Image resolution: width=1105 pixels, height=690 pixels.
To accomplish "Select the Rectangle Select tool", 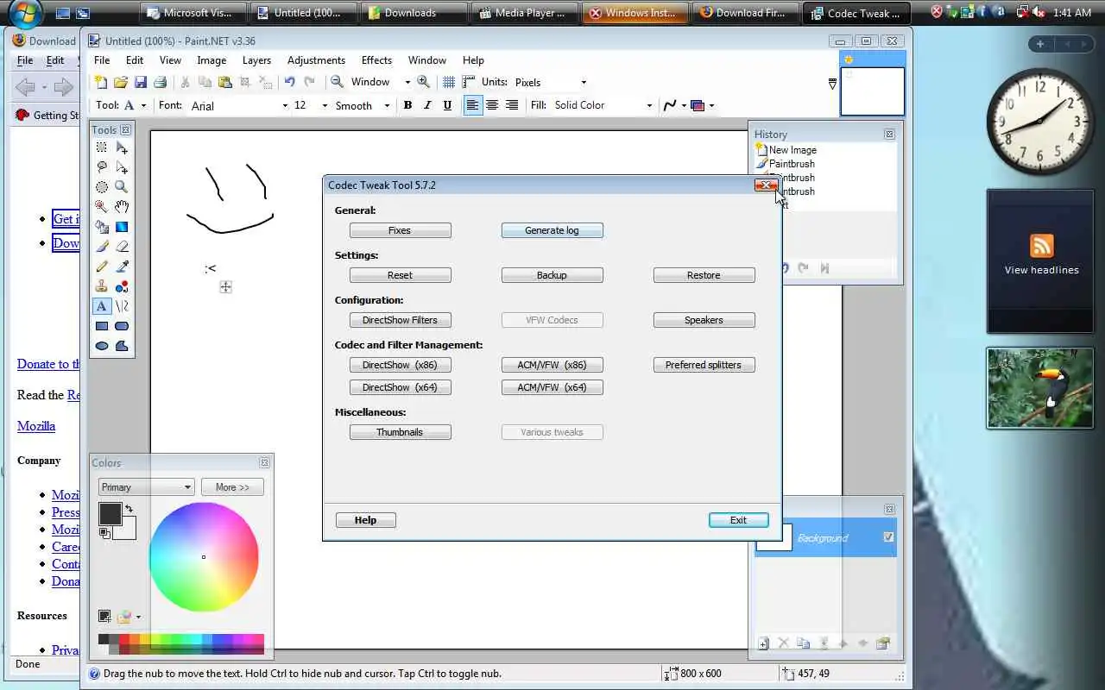I will (102, 148).
